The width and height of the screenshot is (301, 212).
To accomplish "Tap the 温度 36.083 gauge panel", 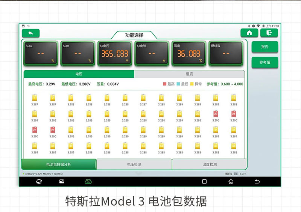I will pos(189,53).
